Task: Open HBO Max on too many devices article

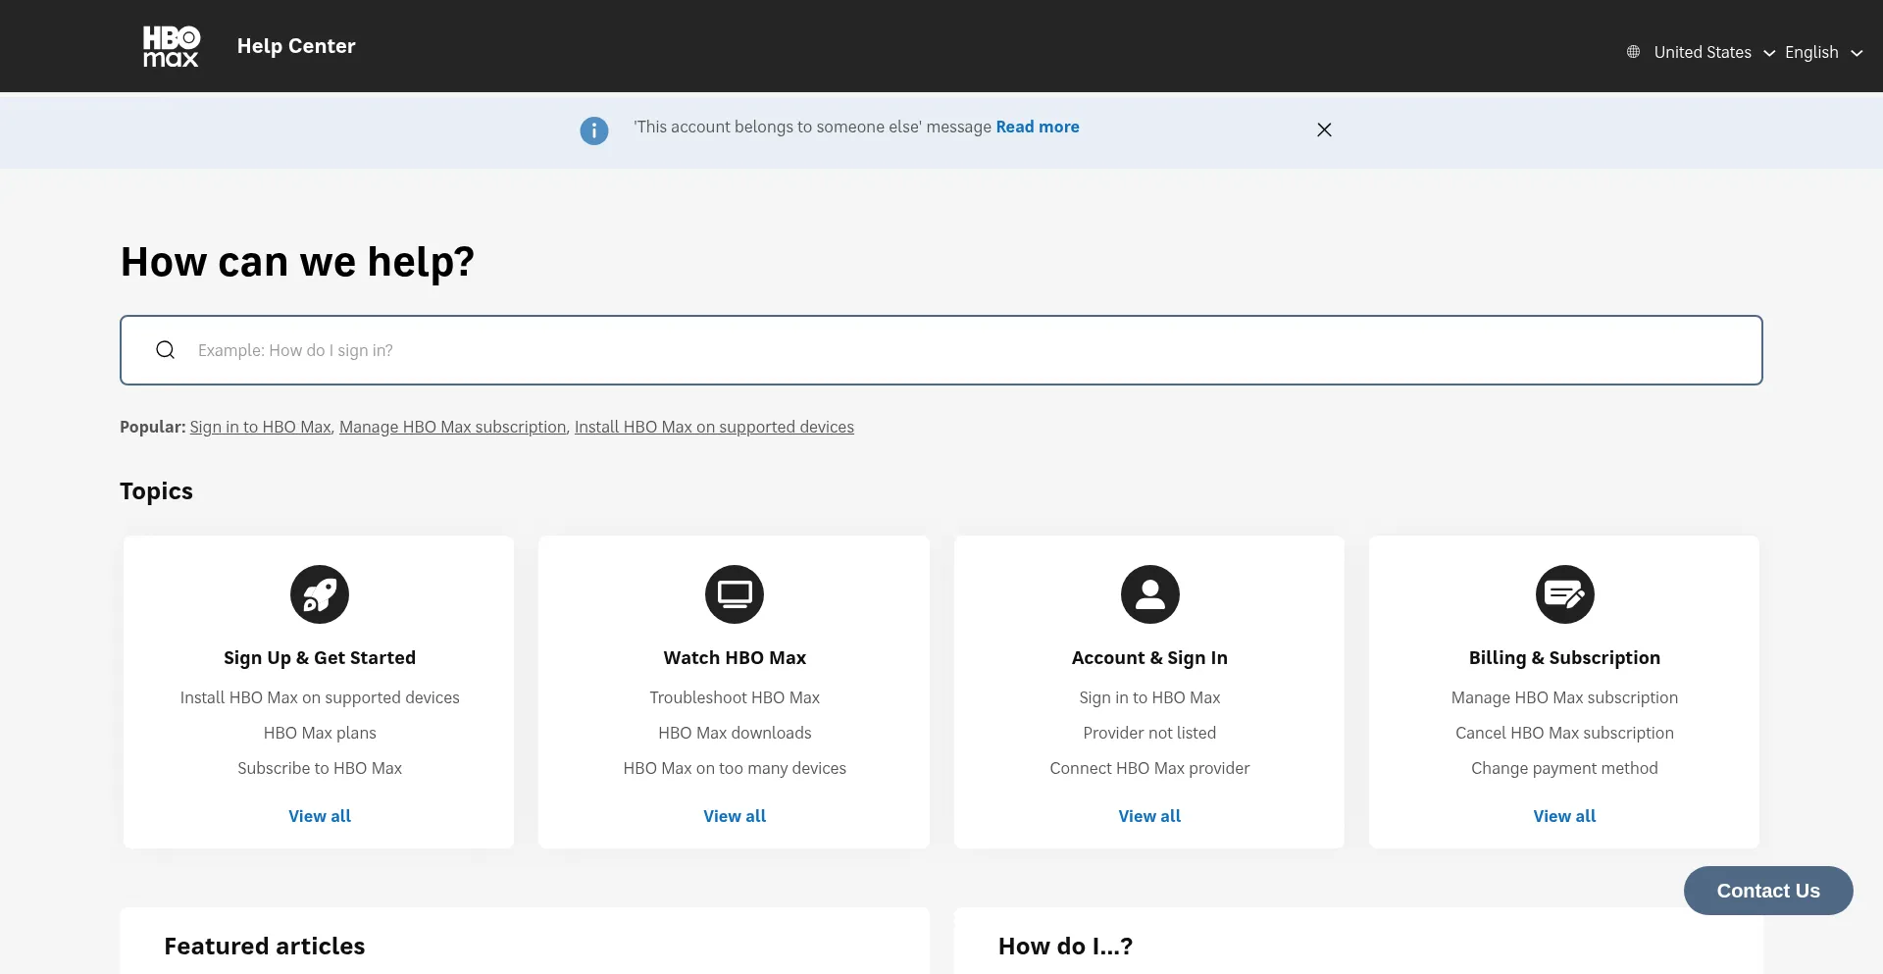Action: click(735, 768)
